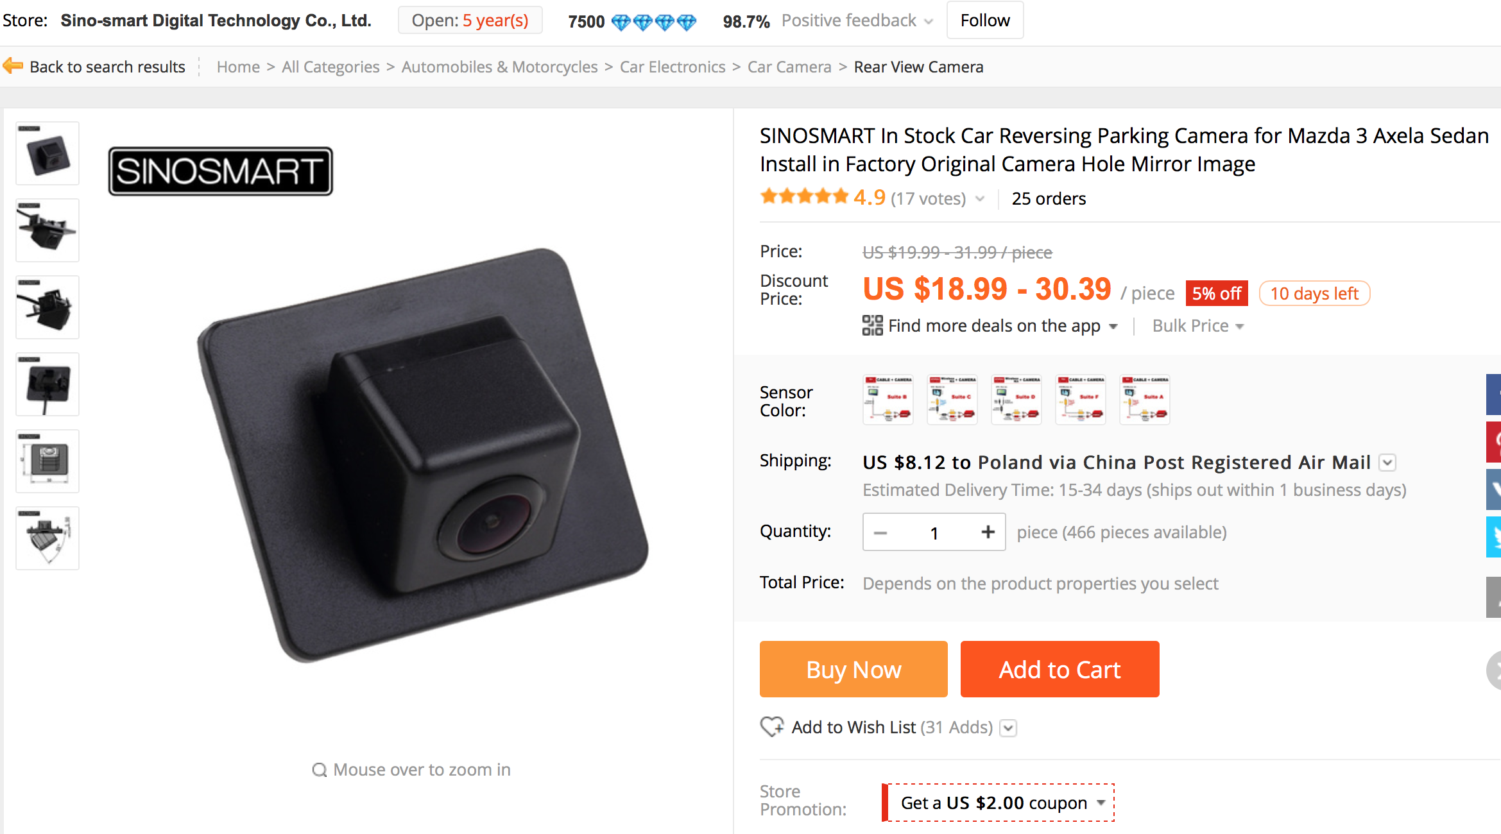
Task: Choose the Suite C wireless kit option
Action: [x=952, y=400]
